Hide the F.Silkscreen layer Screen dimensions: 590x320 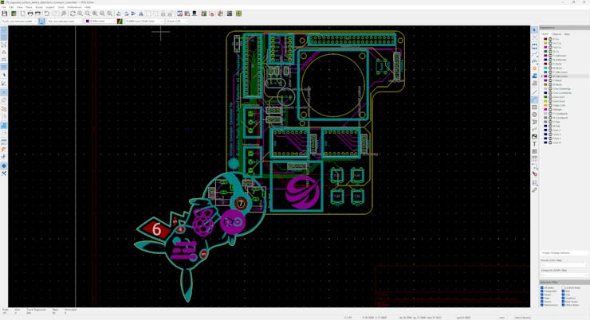(x=550, y=72)
